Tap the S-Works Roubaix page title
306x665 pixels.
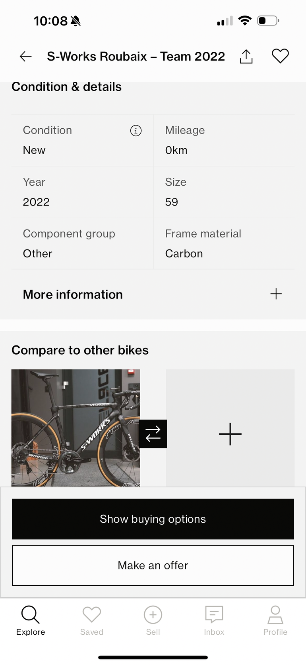coord(136,57)
